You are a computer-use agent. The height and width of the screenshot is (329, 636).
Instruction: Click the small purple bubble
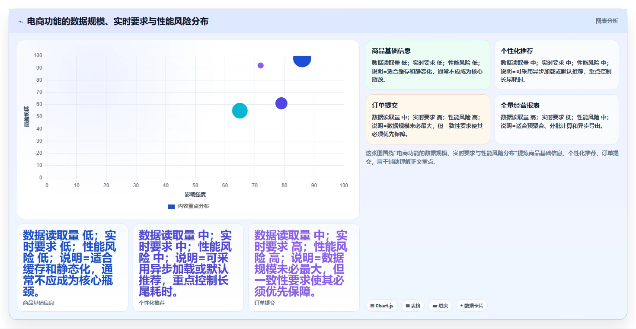(261, 66)
